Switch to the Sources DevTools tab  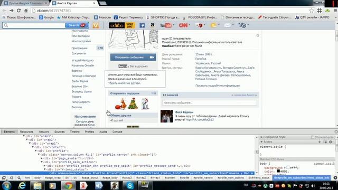point(60,131)
